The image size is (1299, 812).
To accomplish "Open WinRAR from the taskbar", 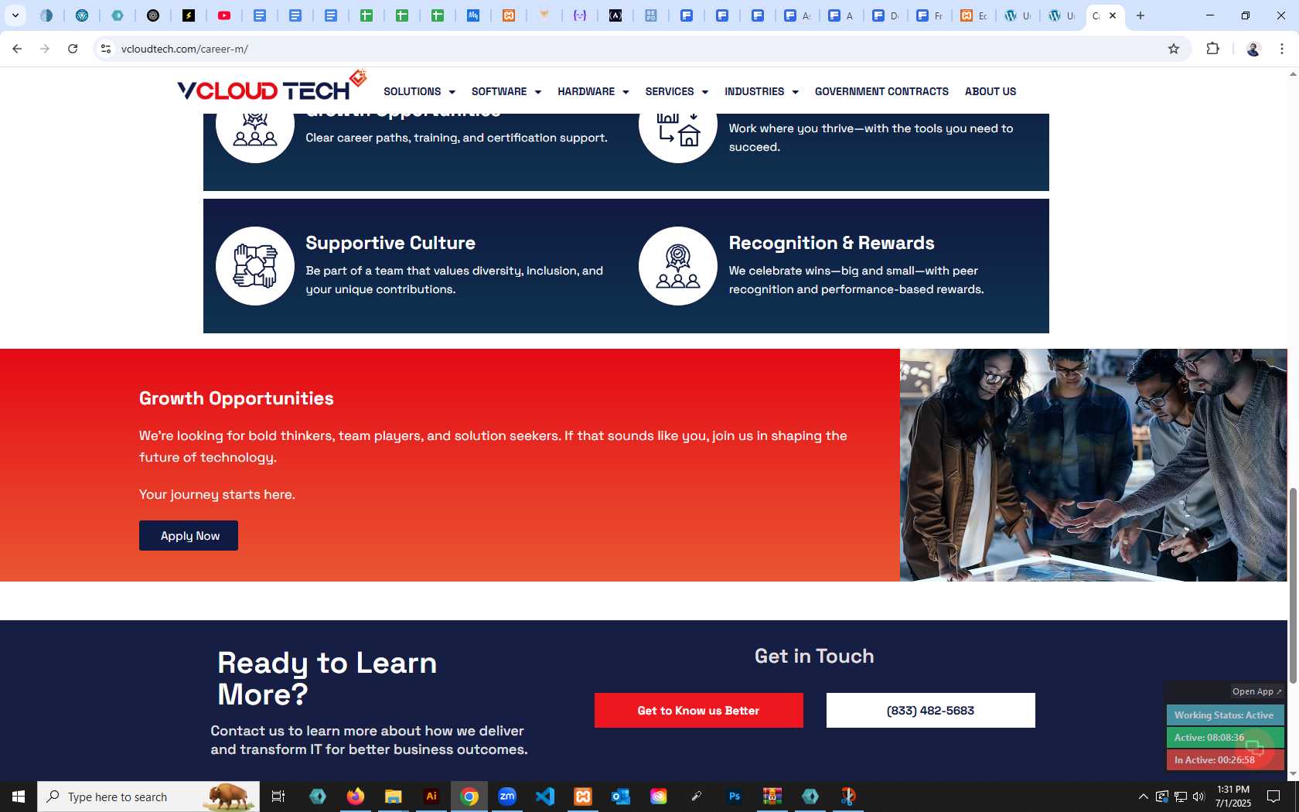I will pyautogui.click(x=772, y=797).
